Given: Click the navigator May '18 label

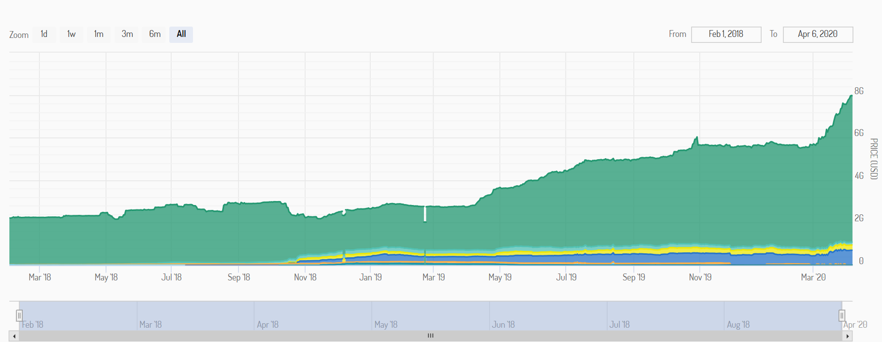Looking at the screenshot, I should [x=386, y=325].
